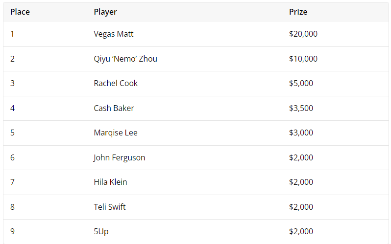Click on Teli Swift's name

pos(109,207)
